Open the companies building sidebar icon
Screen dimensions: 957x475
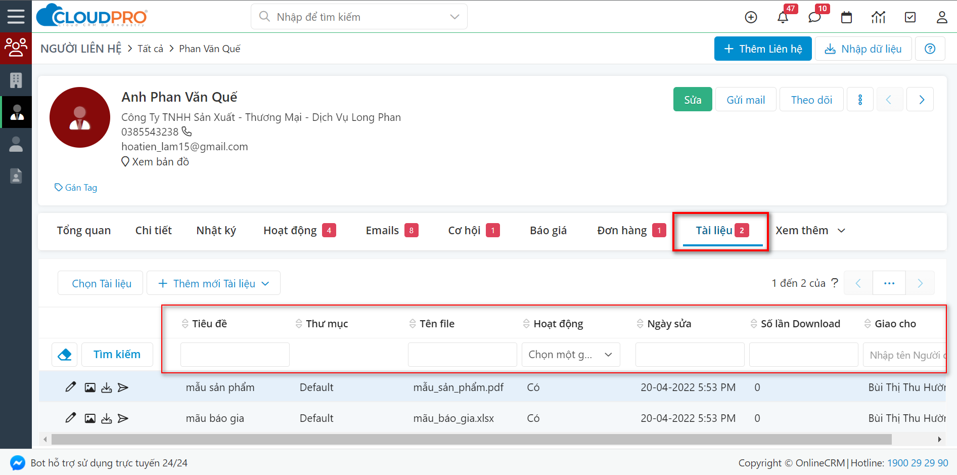(16, 80)
